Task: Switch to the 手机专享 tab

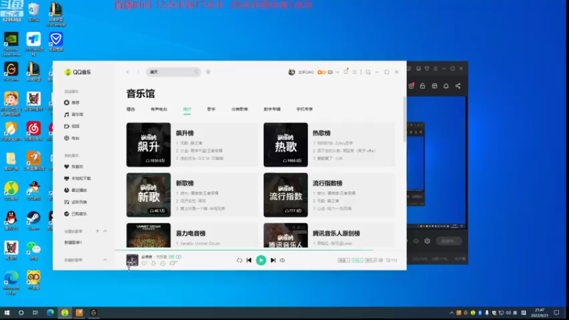Action: [304, 110]
